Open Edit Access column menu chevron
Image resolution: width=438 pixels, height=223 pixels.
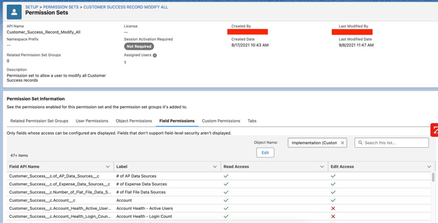pos(429,167)
